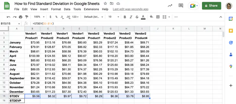Select the $3.78 standard deviation cell
The height and width of the screenshot is (104, 236).
click(126, 96)
